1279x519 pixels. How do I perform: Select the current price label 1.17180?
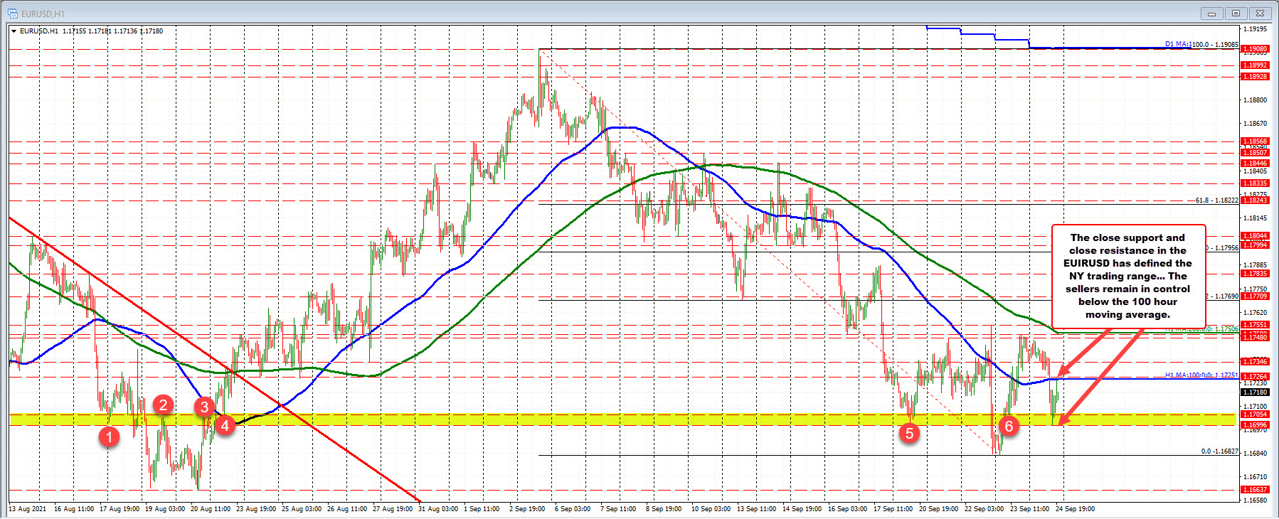click(x=1255, y=392)
